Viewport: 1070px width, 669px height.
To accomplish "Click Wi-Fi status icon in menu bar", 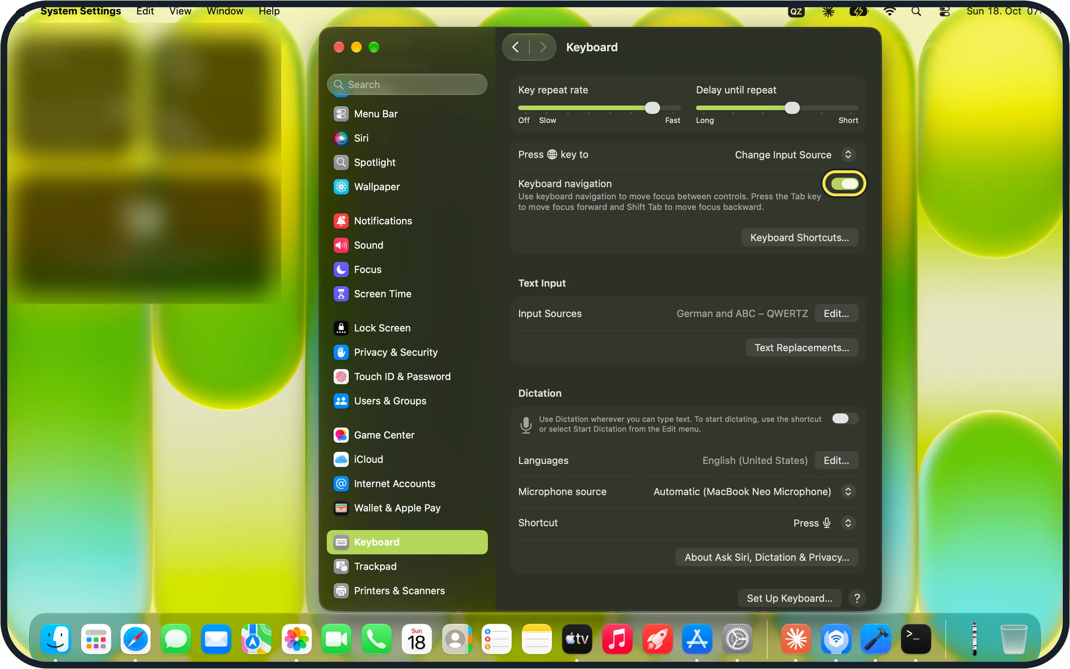I will (890, 11).
